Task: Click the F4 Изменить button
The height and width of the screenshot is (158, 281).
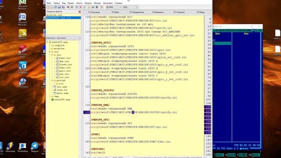Action: click(158, 12)
